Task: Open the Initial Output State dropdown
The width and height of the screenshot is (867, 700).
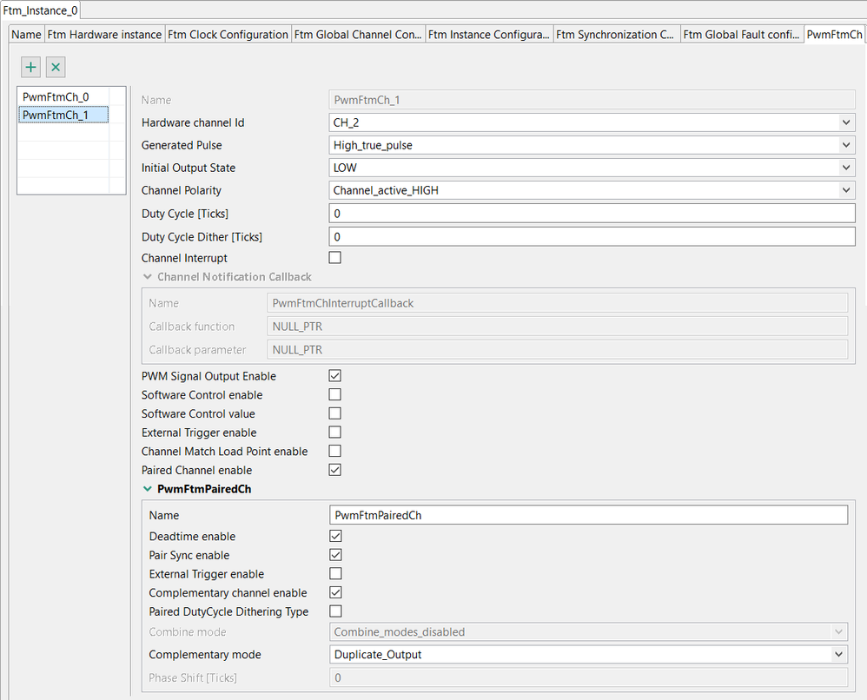Action: [x=592, y=168]
